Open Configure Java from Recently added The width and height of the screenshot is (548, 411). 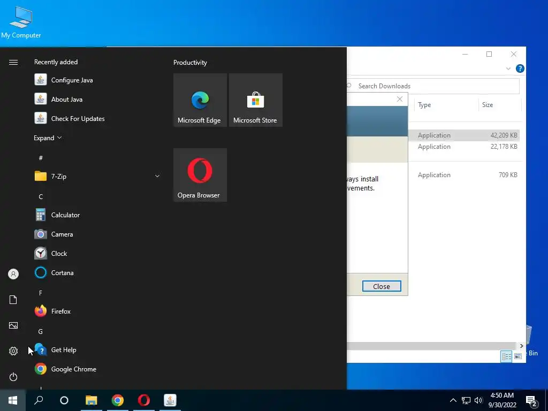click(x=98, y=80)
